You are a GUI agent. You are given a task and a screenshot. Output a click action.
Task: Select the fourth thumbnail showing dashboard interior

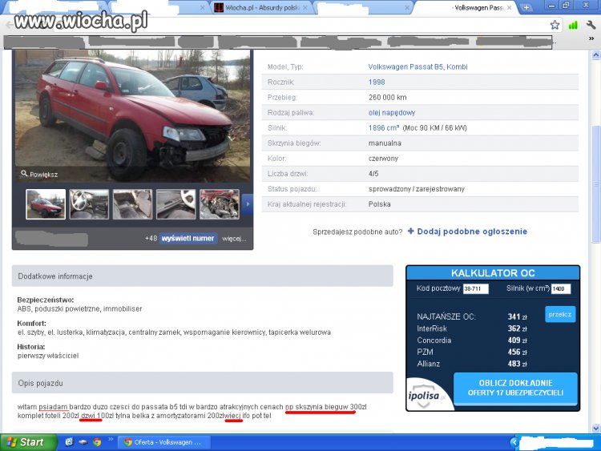pyautogui.click(x=176, y=204)
